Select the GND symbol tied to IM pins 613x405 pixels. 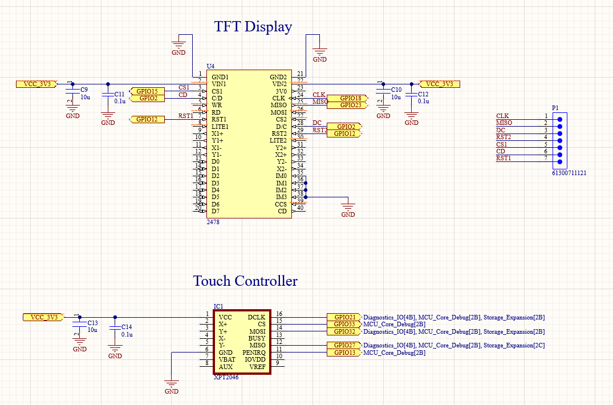[x=348, y=210]
